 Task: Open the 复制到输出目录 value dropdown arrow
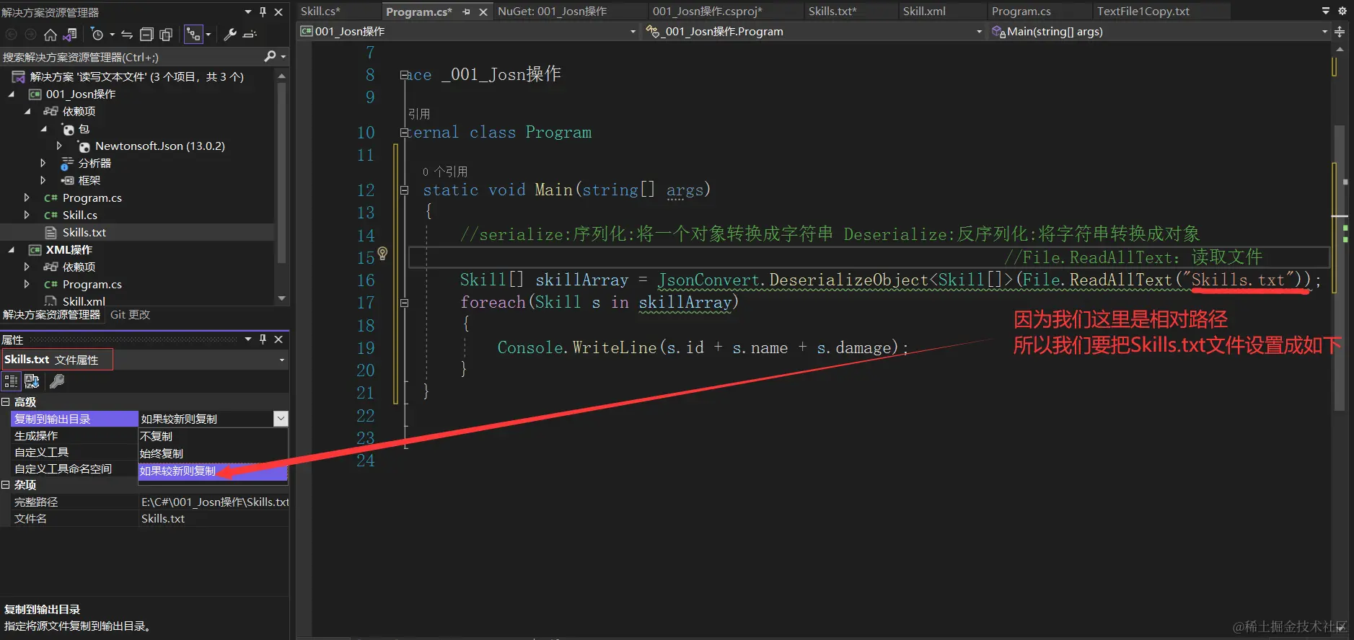[x=281, y=419]
